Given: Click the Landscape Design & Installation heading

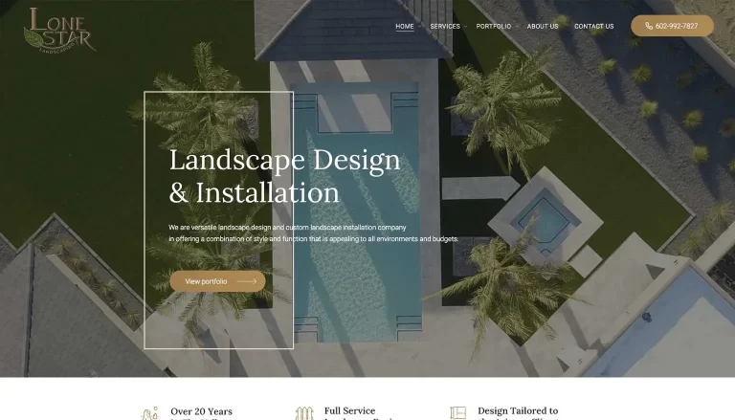Looking at the screenshot, I should pos(284,176).
